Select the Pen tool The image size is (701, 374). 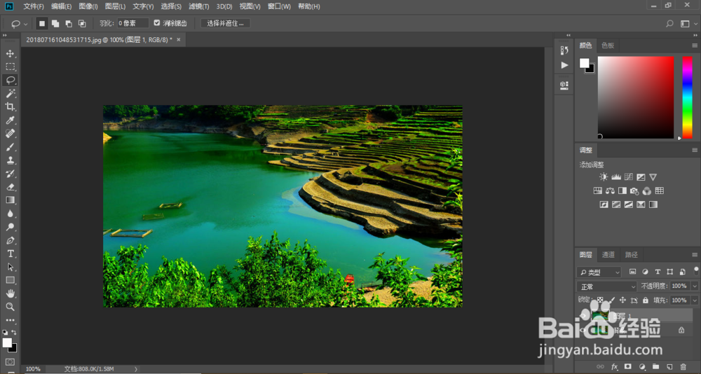pyautogui.click(x=10, y=240)
